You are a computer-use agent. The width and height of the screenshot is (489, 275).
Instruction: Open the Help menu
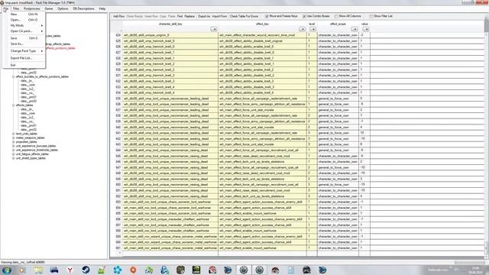click(102, 8)
